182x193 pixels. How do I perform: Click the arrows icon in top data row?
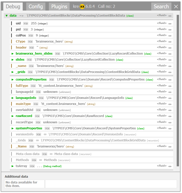pos(170,16)
